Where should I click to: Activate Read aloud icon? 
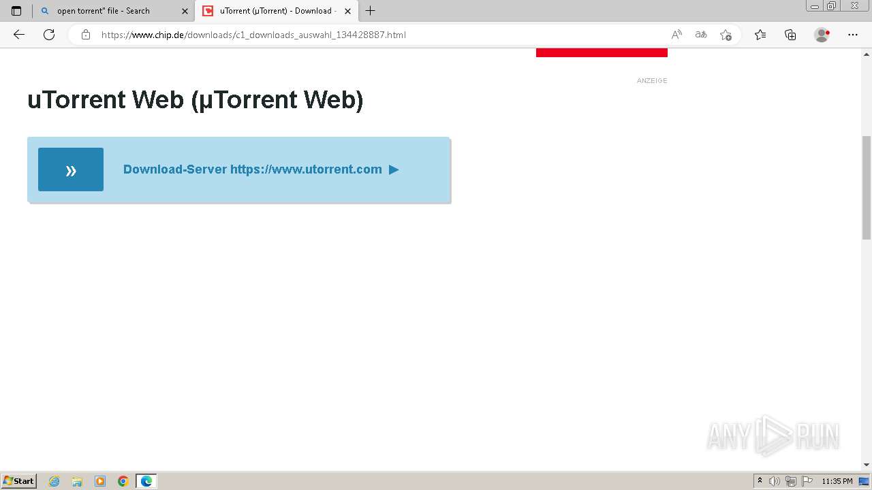(x=676, y=35)
